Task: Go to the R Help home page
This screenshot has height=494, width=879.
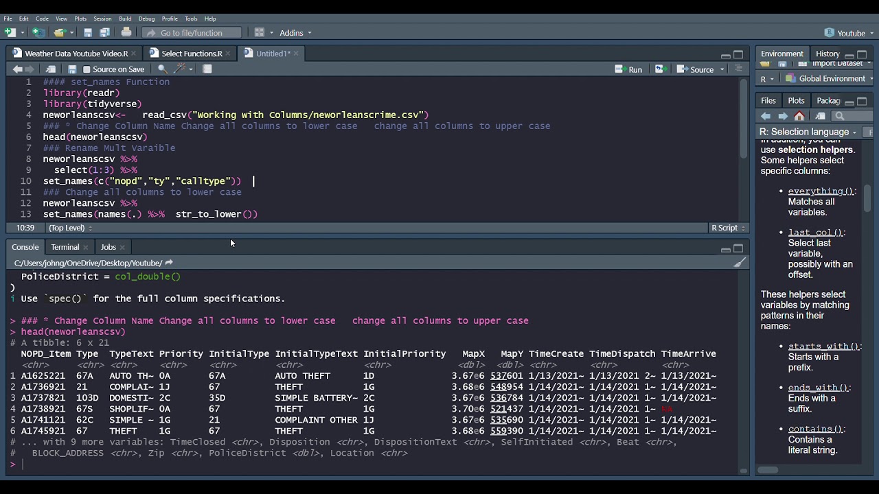Action: click(799, 116)
